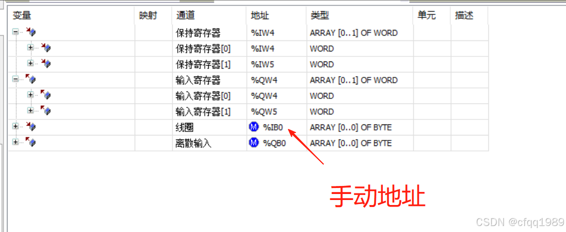566x232 pixels.
Task: Click the variable icon in 保持寄存器[0] row
Action: (x=46, y=47)
